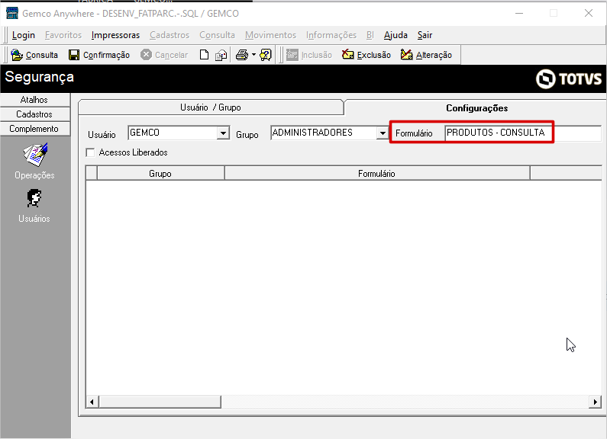Click the Confirmação save icon
The image size is (607, 439).
click(74, 55)
